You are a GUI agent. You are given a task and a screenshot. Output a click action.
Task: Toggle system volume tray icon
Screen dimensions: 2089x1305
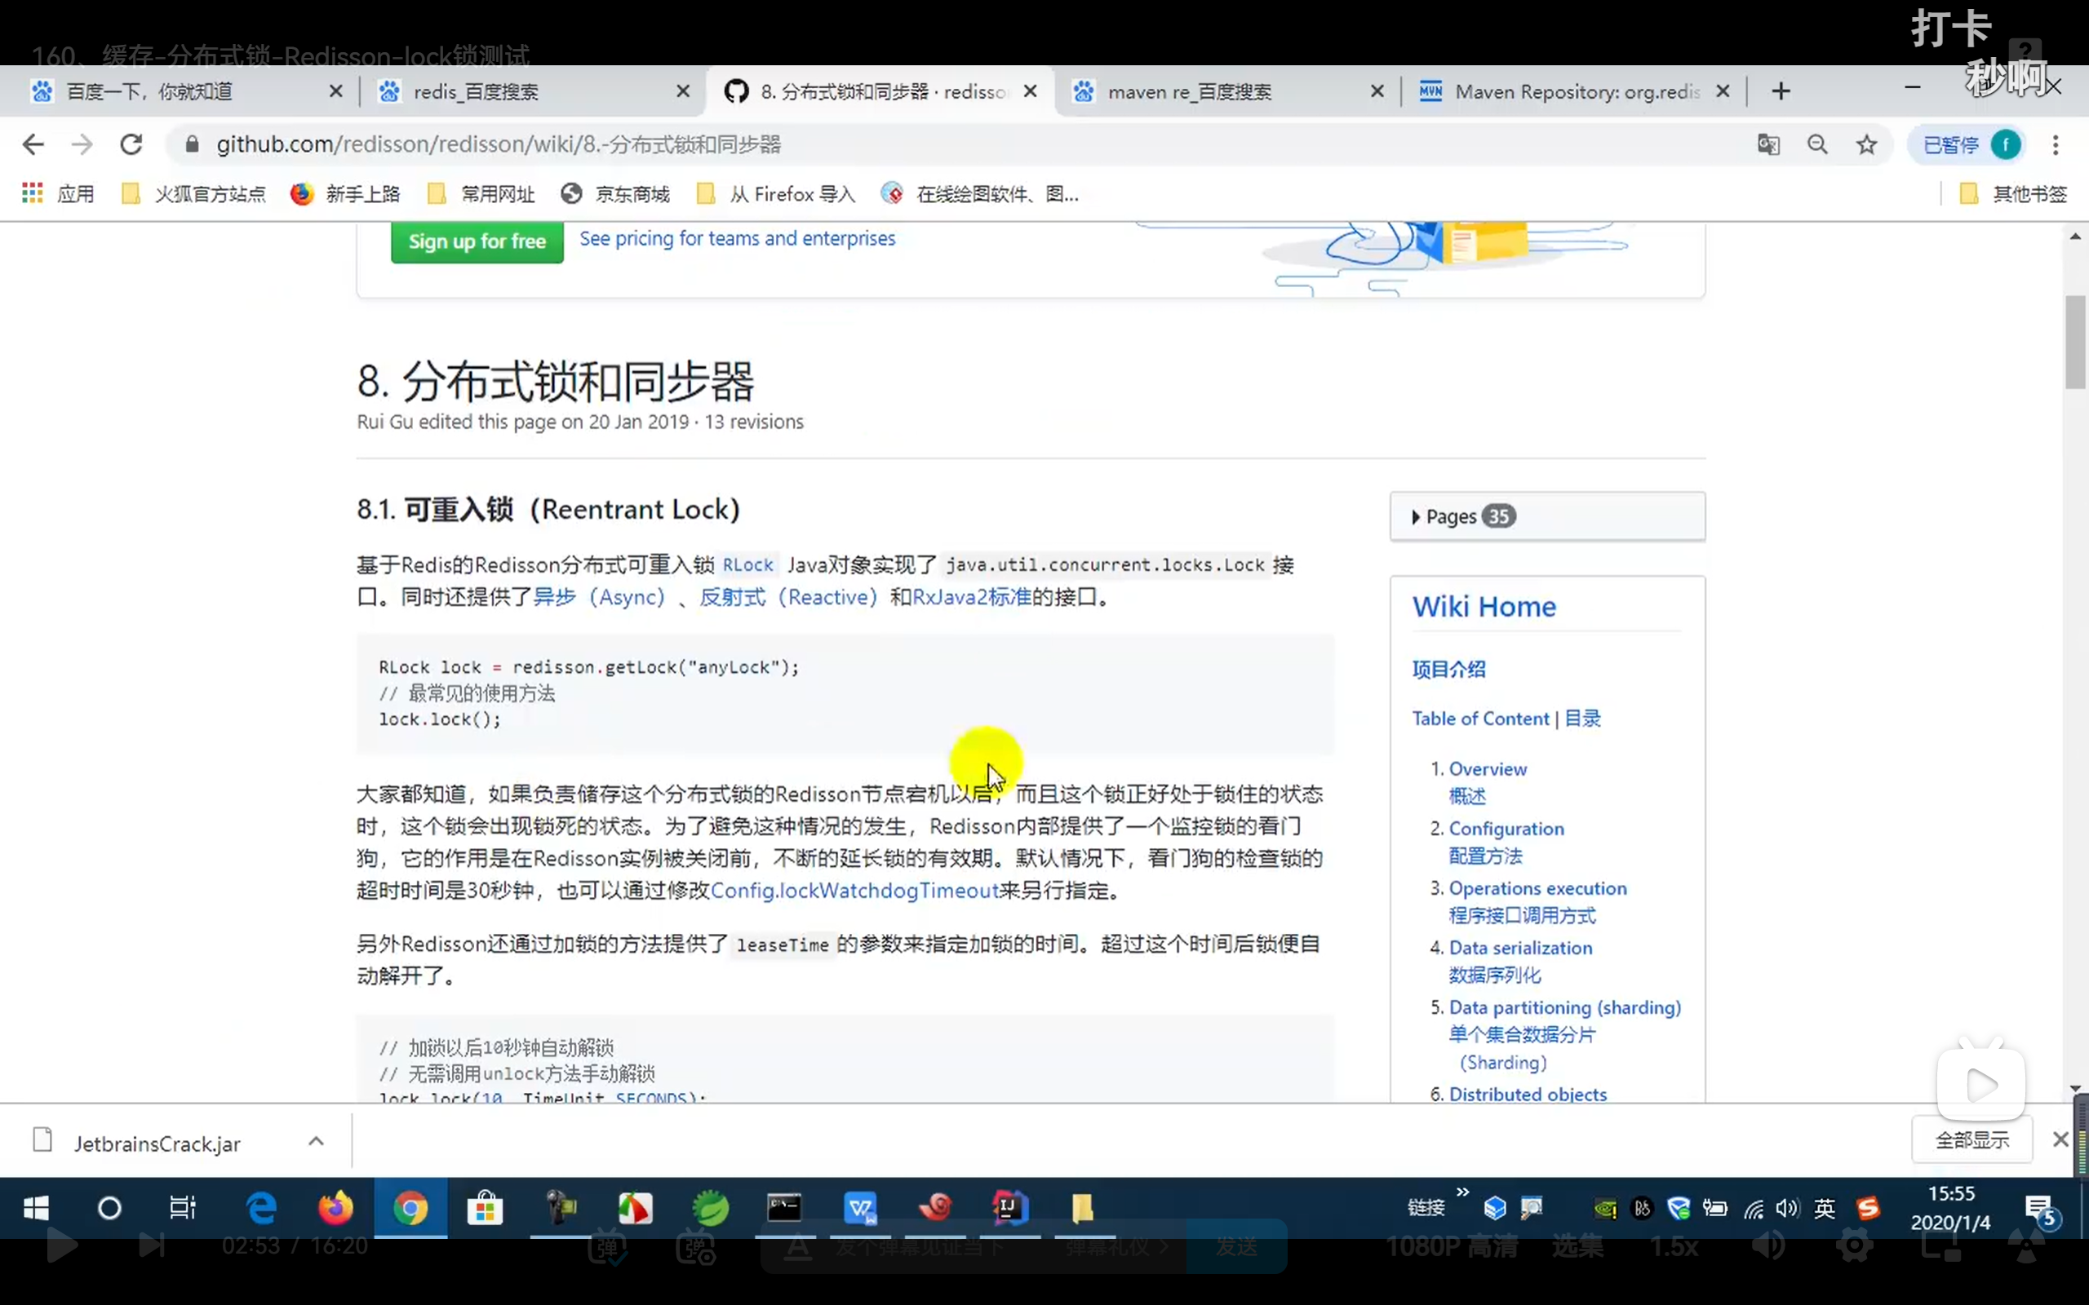[1788, 1208]
